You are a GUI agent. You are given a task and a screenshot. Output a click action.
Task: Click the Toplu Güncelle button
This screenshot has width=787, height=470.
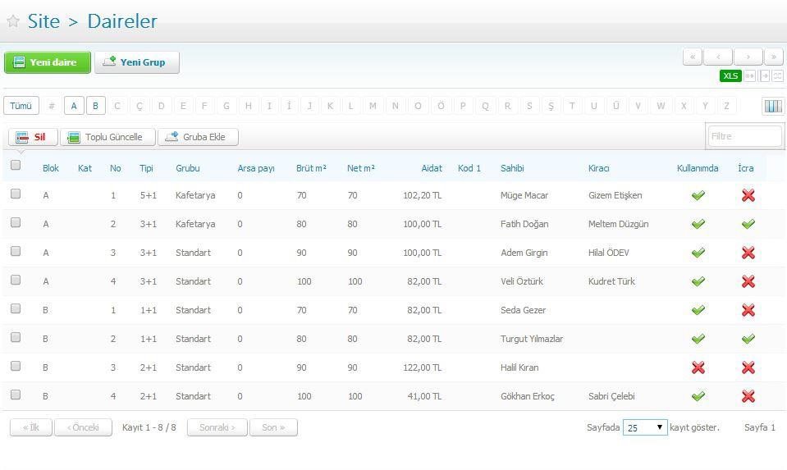click(108, 137)
